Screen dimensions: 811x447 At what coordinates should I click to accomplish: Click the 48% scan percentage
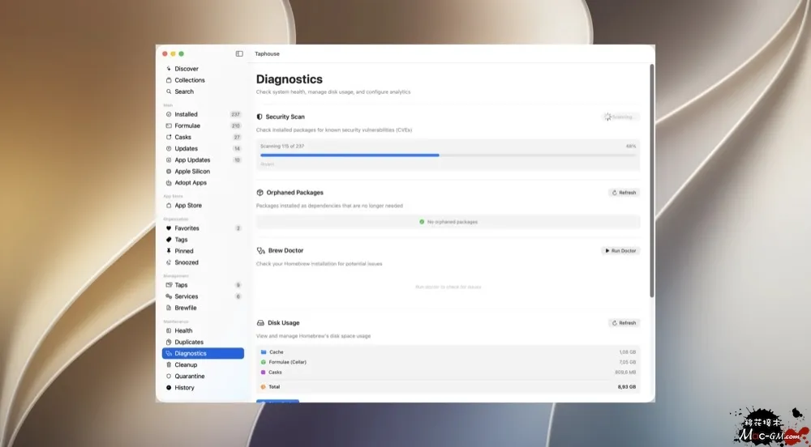tap(630, 146)
